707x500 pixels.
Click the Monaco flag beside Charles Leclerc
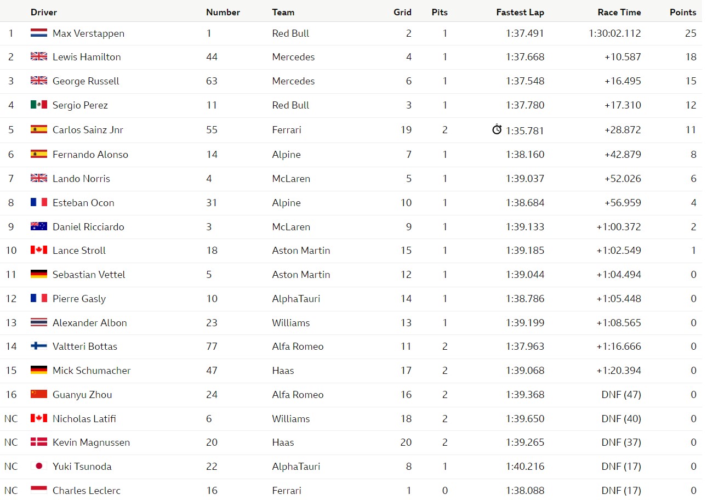click(x=39, y=490)
